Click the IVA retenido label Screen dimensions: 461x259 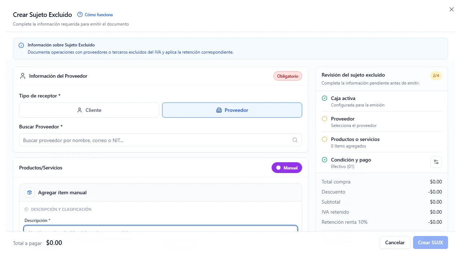pyautogui.click(x=335, y=212)
